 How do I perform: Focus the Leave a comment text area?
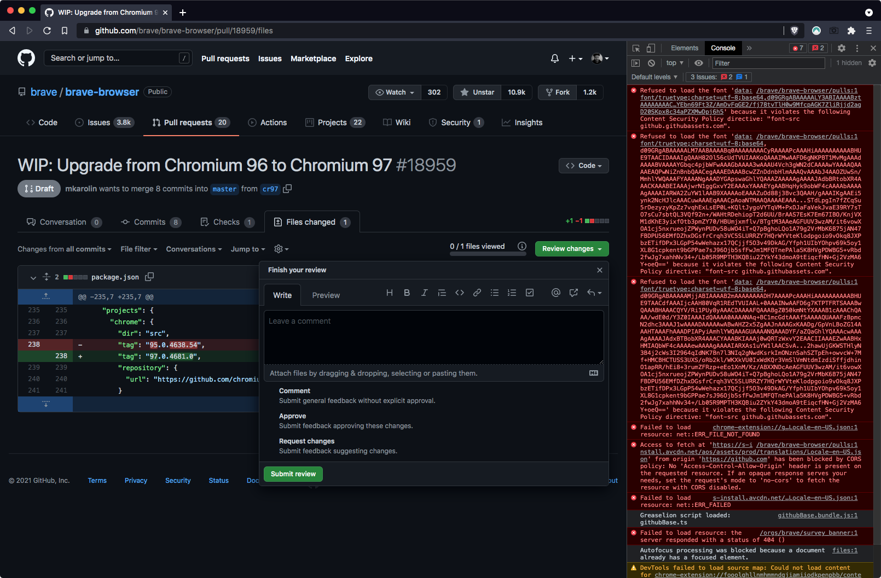point(434,337)
